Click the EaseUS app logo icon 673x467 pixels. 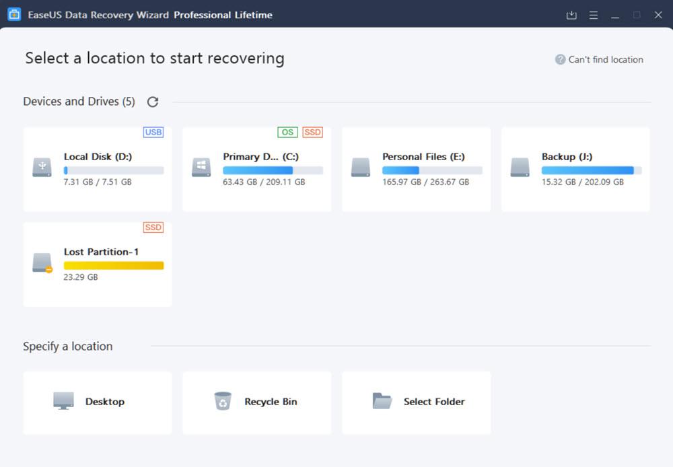click(x=14, y=14)
